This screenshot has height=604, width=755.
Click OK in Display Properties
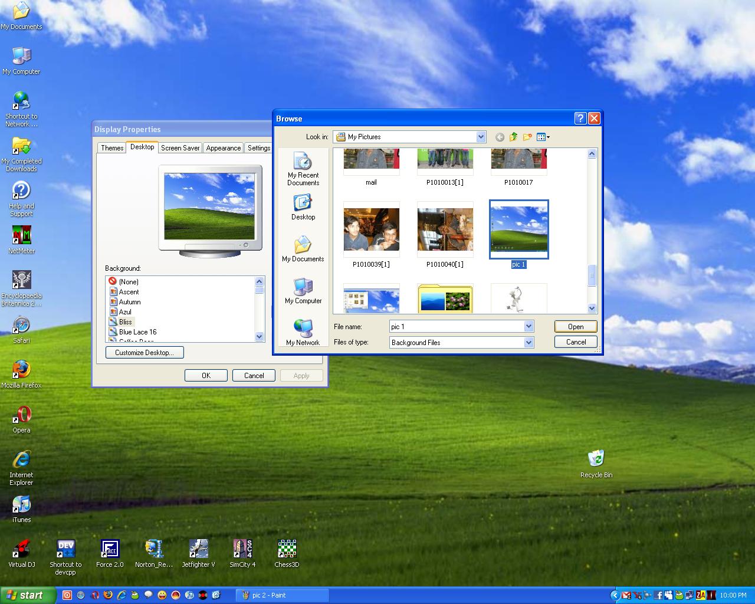point(206,376)
